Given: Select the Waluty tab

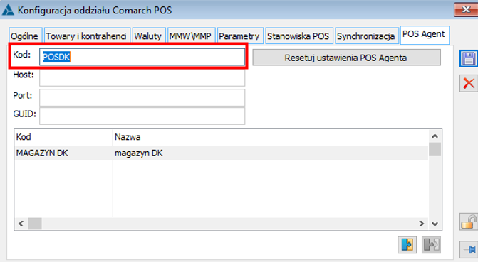Looking at the screenshot, I should pyautogui.click(x=148, y=36).
